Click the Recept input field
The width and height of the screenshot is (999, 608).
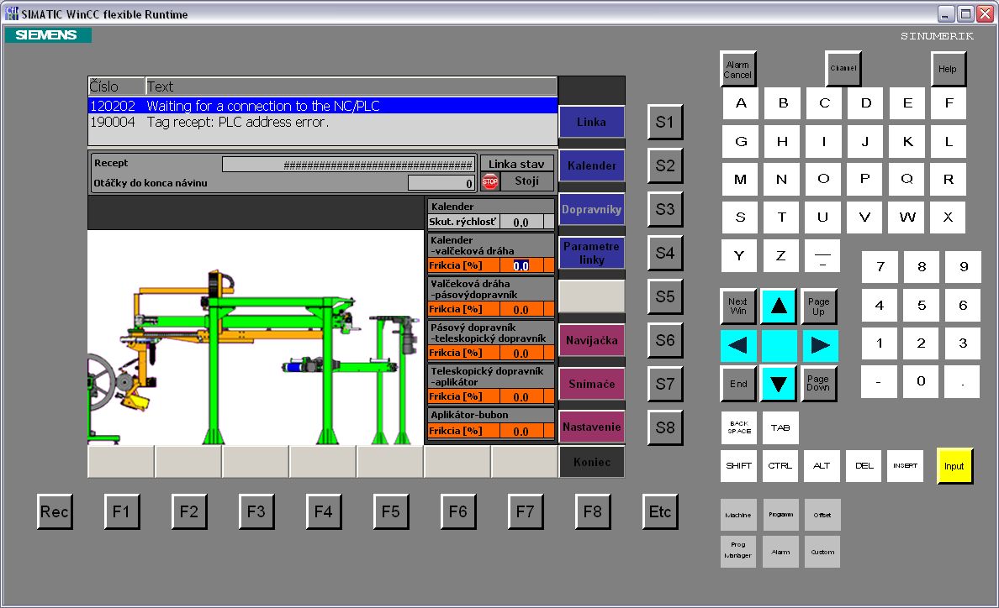[349, 165]
